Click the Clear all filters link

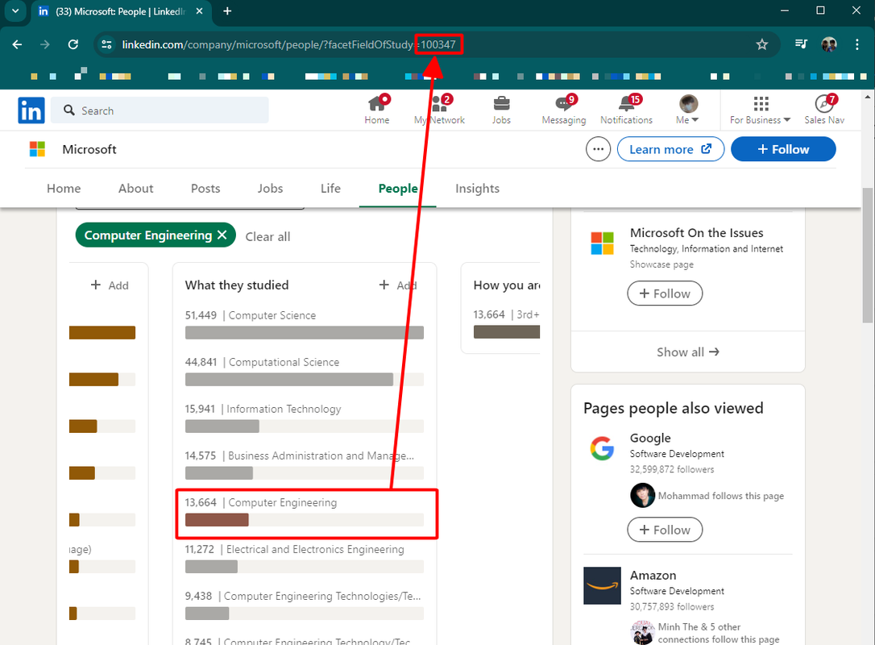point(267,236)
